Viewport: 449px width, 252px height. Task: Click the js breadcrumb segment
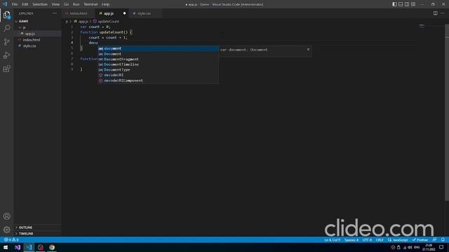pyautogui.click(x=67, y=22)
